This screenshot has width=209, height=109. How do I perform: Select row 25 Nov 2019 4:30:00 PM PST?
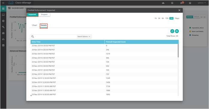(x=104, y=46)
